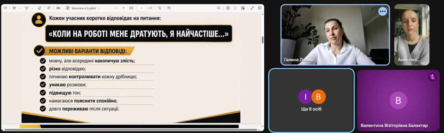Click the print icon
This screenshot has width=444, height=133.
228,8
